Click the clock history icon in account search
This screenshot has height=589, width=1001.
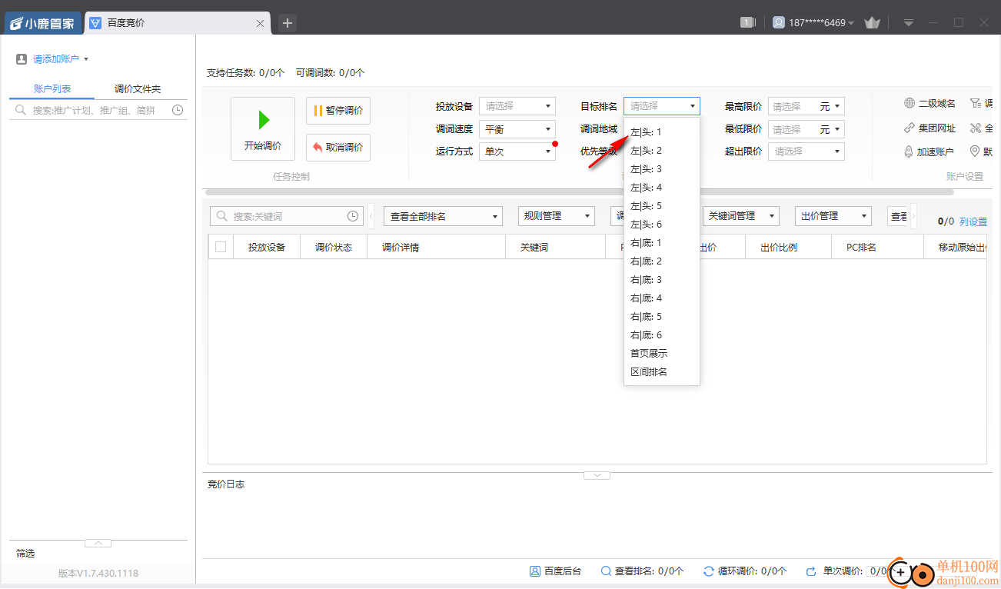(x=178, y=111)
